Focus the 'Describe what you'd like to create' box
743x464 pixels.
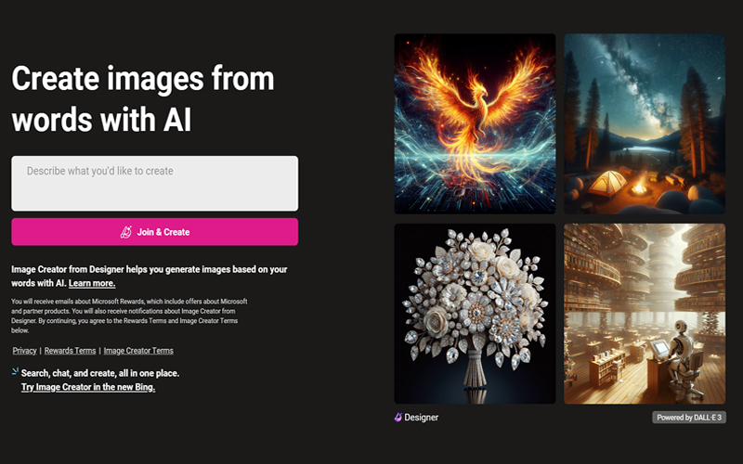click(155, 183)
